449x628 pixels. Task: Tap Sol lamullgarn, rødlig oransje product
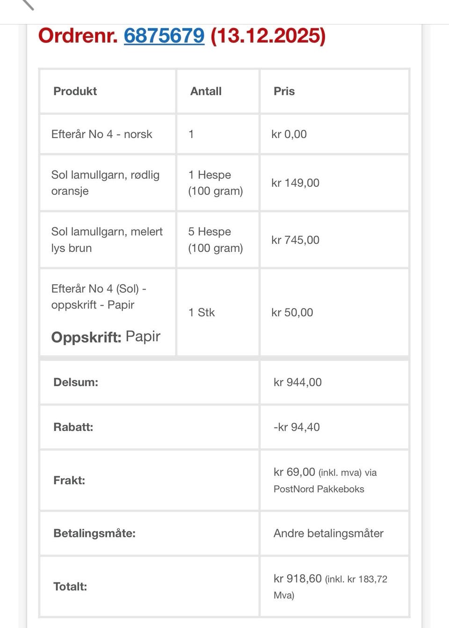click(x=105, y=183)
